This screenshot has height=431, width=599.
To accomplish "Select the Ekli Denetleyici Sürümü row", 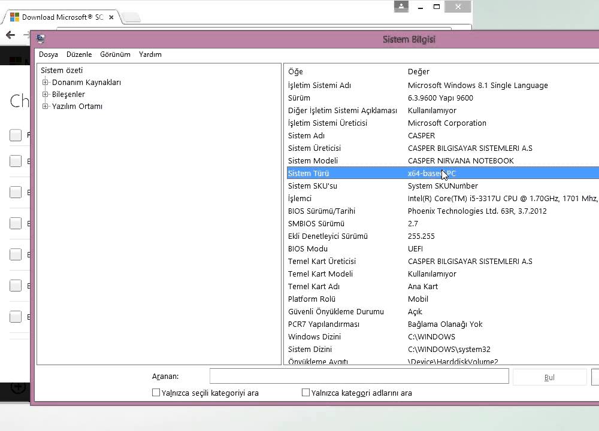I will [x=443, y=236].
